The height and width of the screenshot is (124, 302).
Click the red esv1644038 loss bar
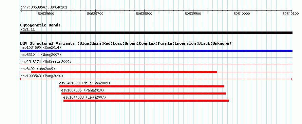pos(146,101)
